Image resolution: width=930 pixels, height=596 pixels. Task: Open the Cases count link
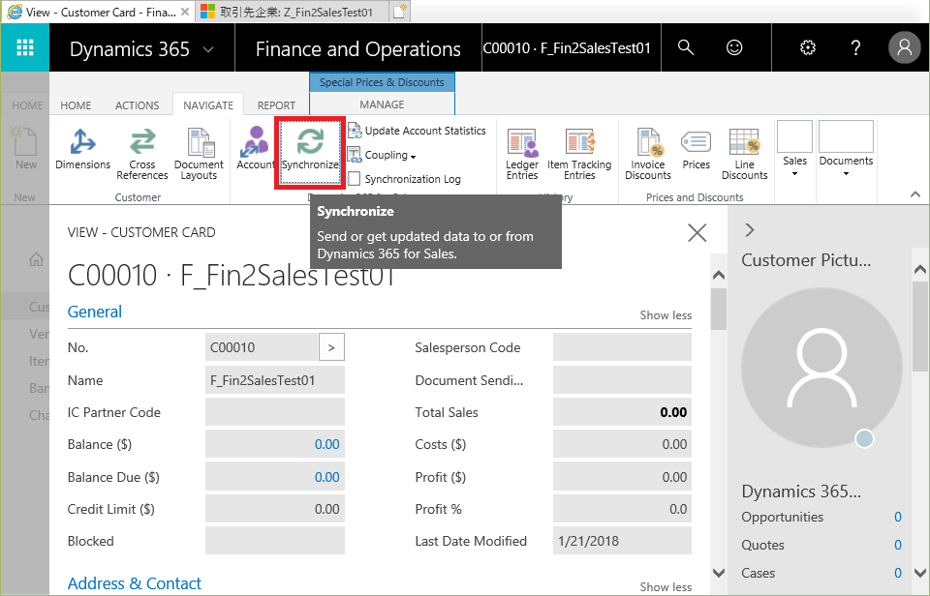tap(897, 573)
